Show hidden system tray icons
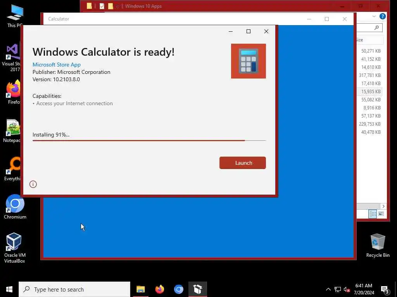Screen dimensions: 397x297 tap(328, 289)
